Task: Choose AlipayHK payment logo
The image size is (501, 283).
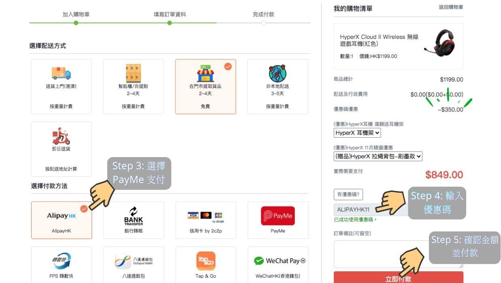Action: pyautogui.click(x=62, y=216)
